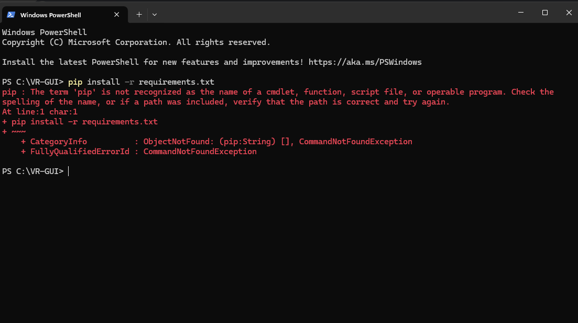Expand the new tab profile dropdown
The height and width of the screenshot is (323, 578).
(x=155, y=15)
